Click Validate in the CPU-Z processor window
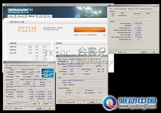This screenshot has width=161, height=113. (39, 108)
